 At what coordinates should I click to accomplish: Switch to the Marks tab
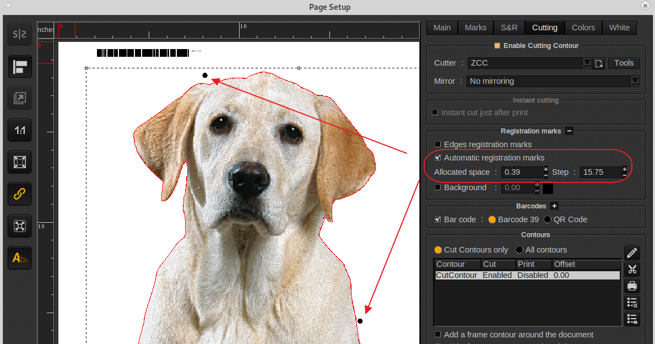(475, 28)
